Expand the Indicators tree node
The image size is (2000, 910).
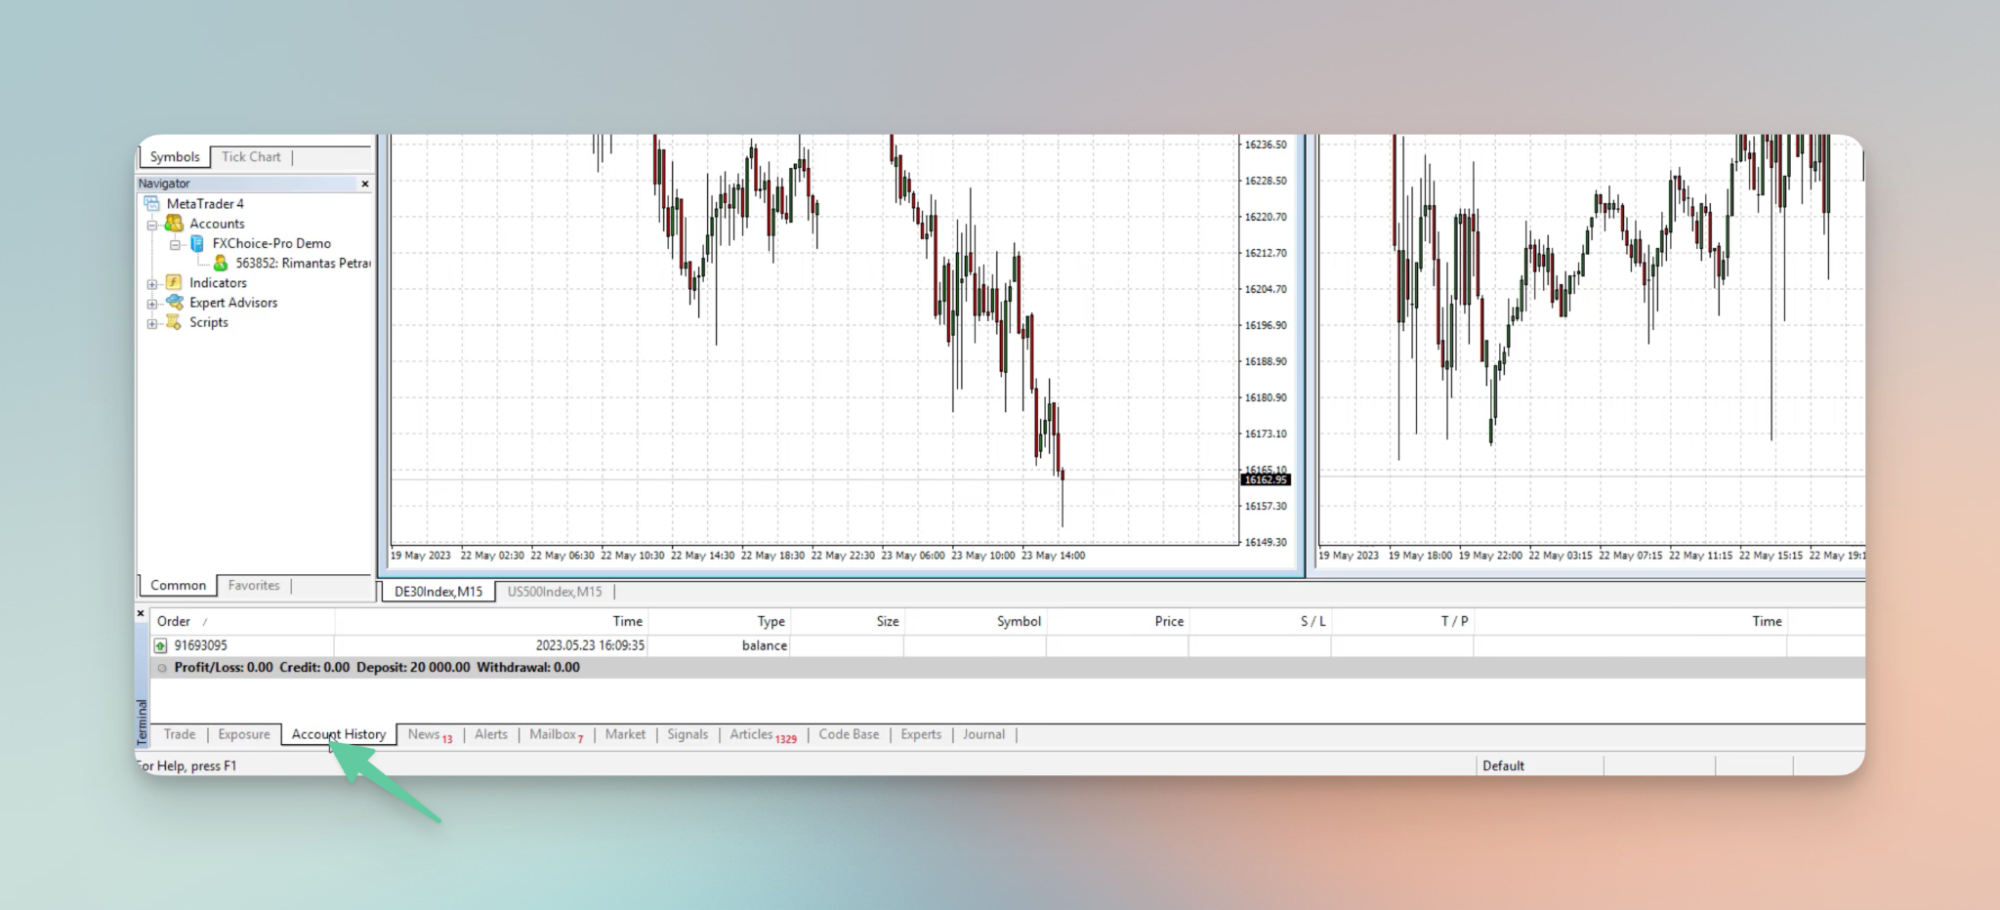click(x=151, y=284)
